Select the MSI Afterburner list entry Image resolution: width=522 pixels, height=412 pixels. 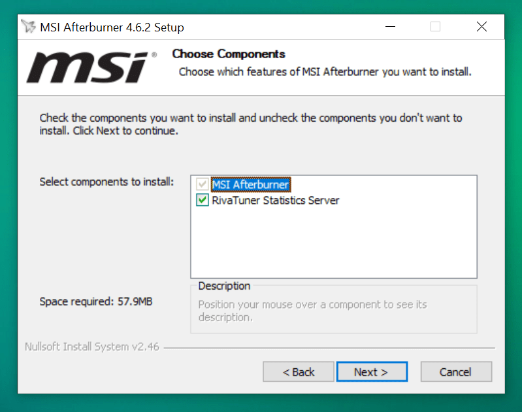(251, 184)
